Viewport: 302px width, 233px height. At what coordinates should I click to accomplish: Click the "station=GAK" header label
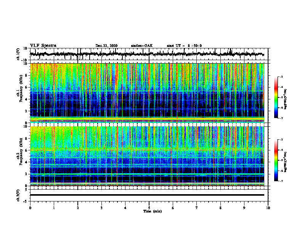point(142,46)
